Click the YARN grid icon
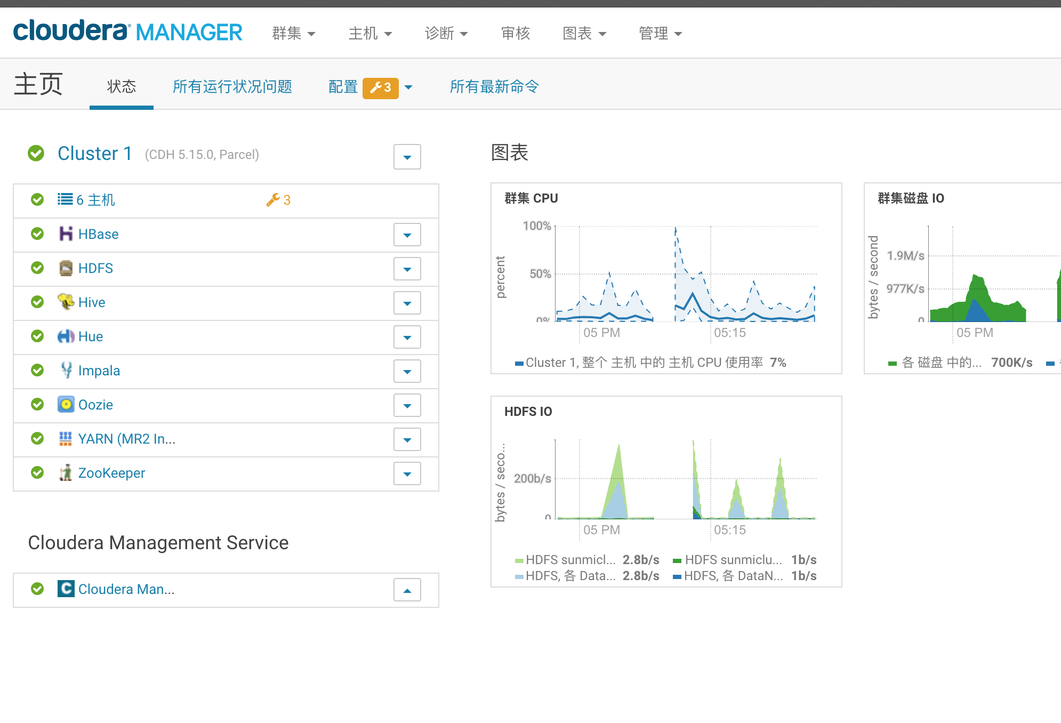This screenshot has width=1061, height=723. (x=66, y=439)
